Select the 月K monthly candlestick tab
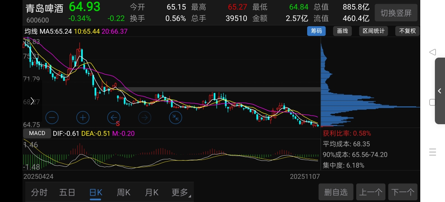This screenshot has height=202, width=445. click(x=152, y=192)
